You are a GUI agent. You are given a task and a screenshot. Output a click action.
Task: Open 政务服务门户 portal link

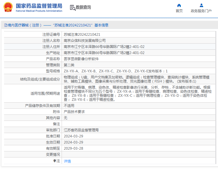[x=201, y=11]
